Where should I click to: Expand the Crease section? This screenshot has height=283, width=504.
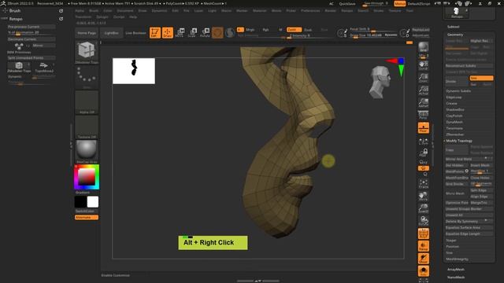(451, 103)
